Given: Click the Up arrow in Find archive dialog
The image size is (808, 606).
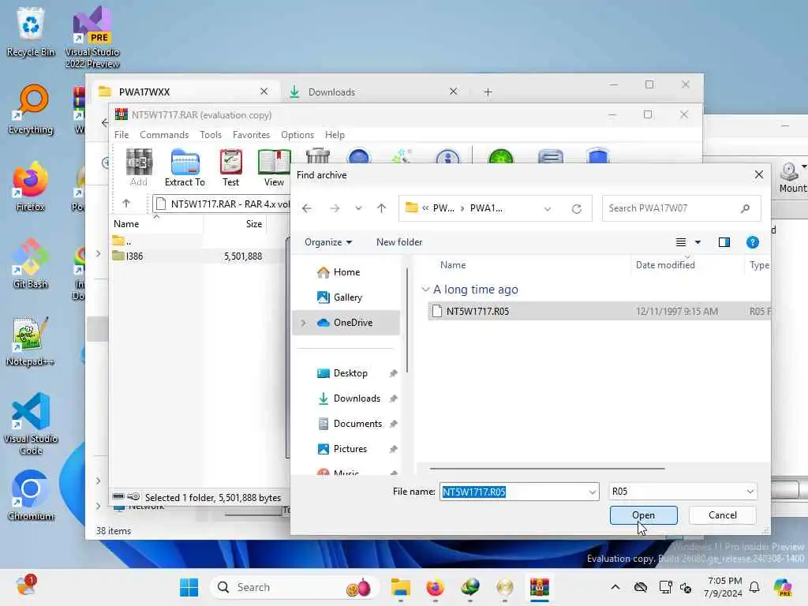Looking at the screenshot, I should coord(381,208).
